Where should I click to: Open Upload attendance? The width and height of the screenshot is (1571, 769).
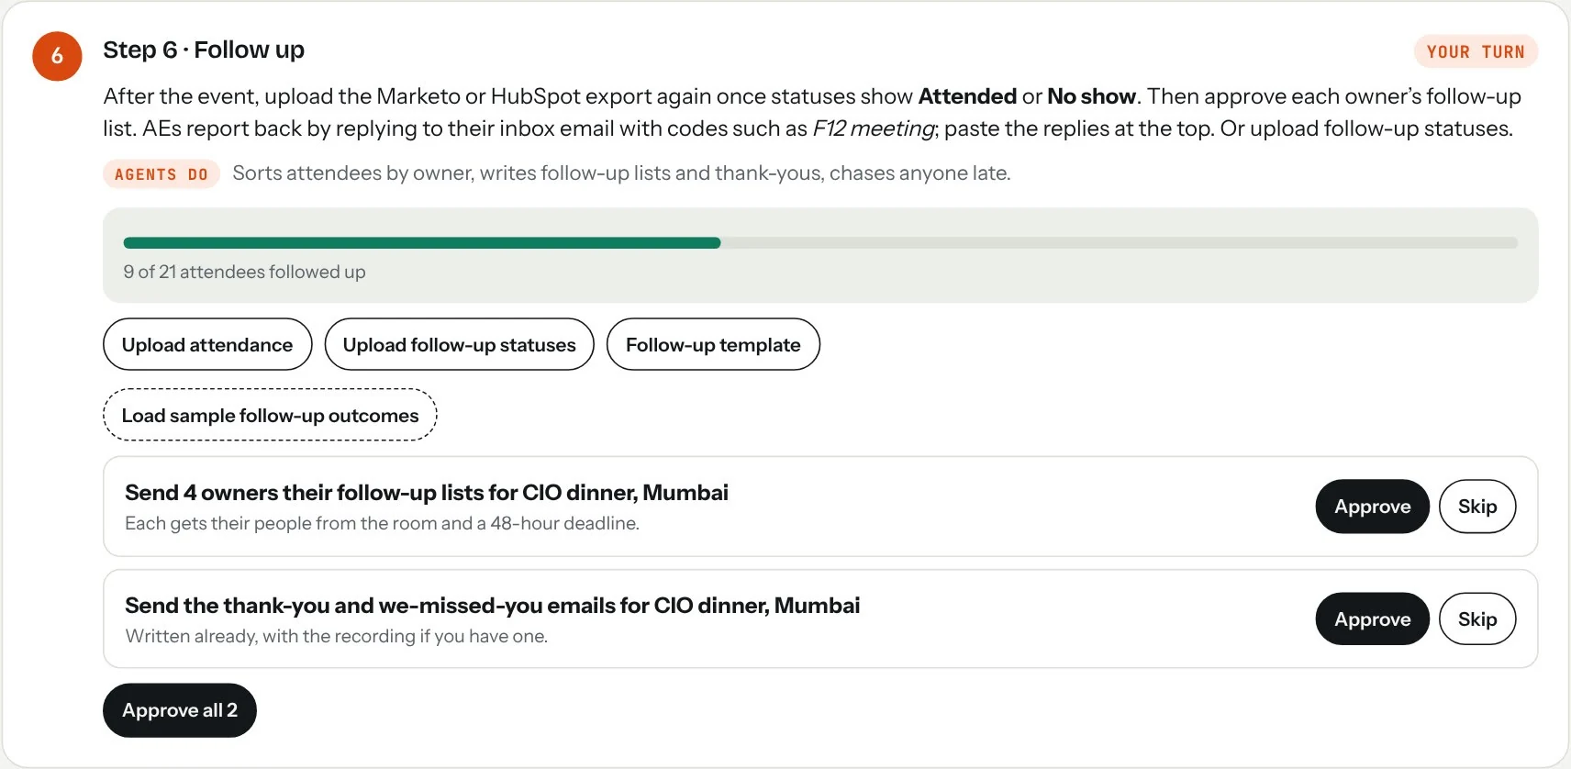click(x=207, y=345)
